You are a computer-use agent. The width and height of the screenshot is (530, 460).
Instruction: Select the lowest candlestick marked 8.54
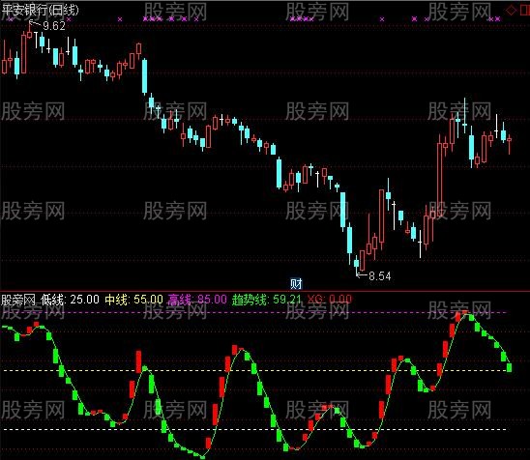[356, 264]
